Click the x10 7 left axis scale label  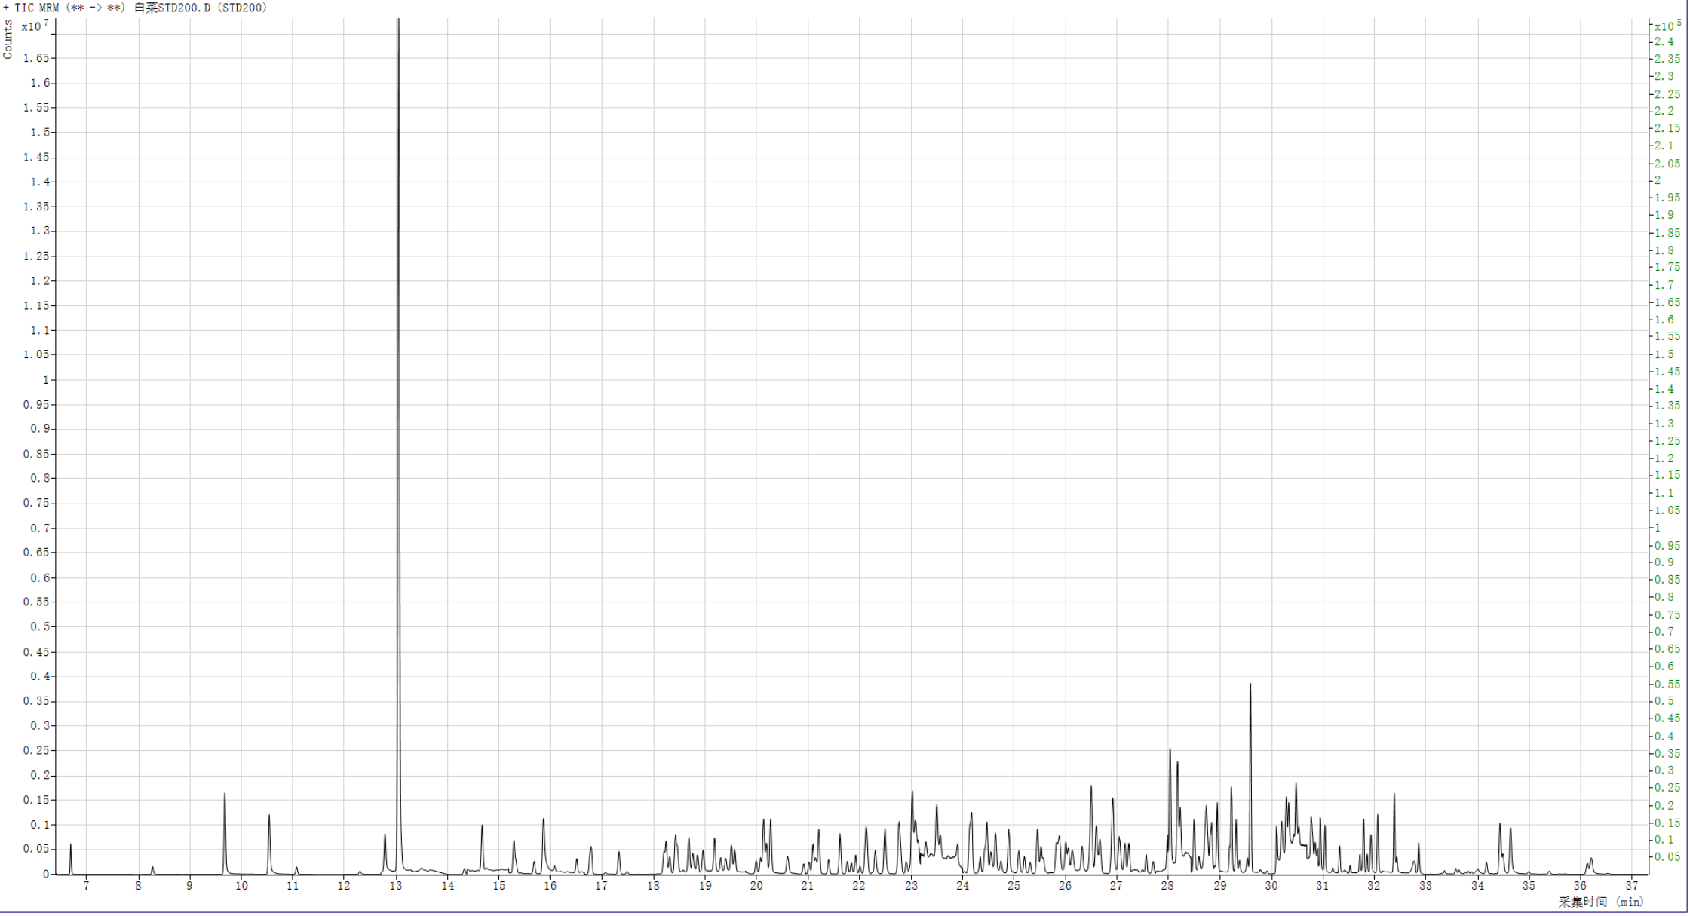[35, 26]
